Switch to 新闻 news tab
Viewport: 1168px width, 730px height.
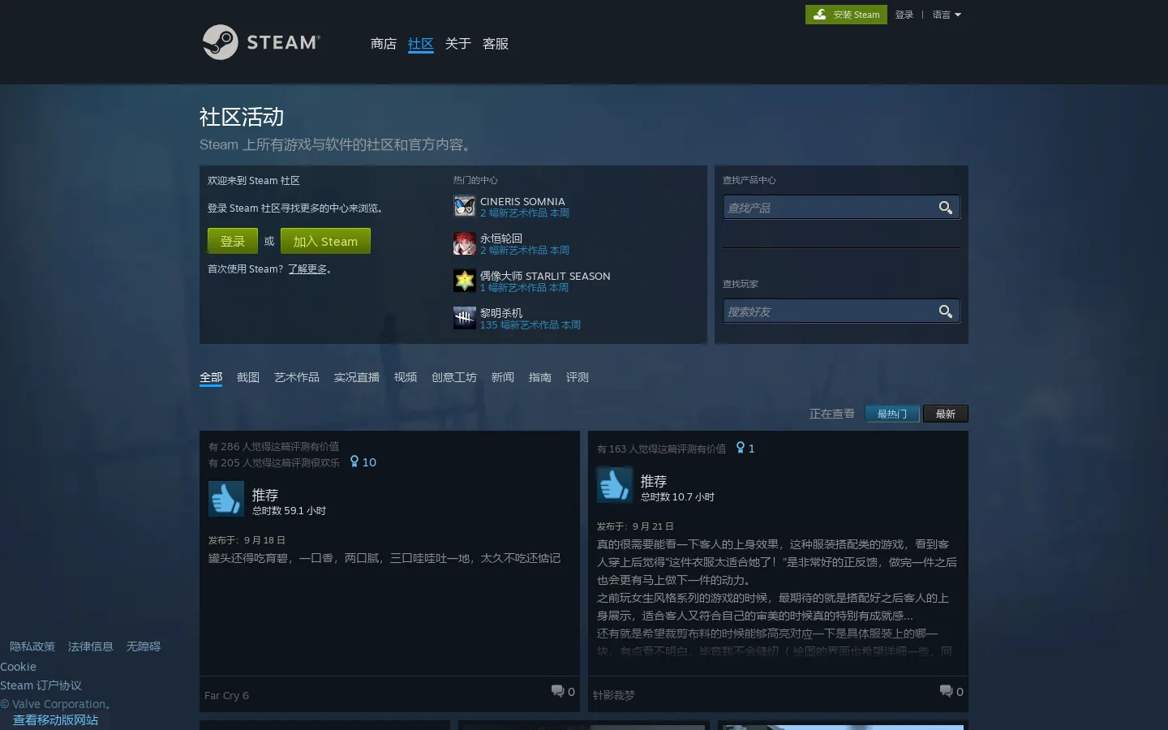(x=502, y=377)
